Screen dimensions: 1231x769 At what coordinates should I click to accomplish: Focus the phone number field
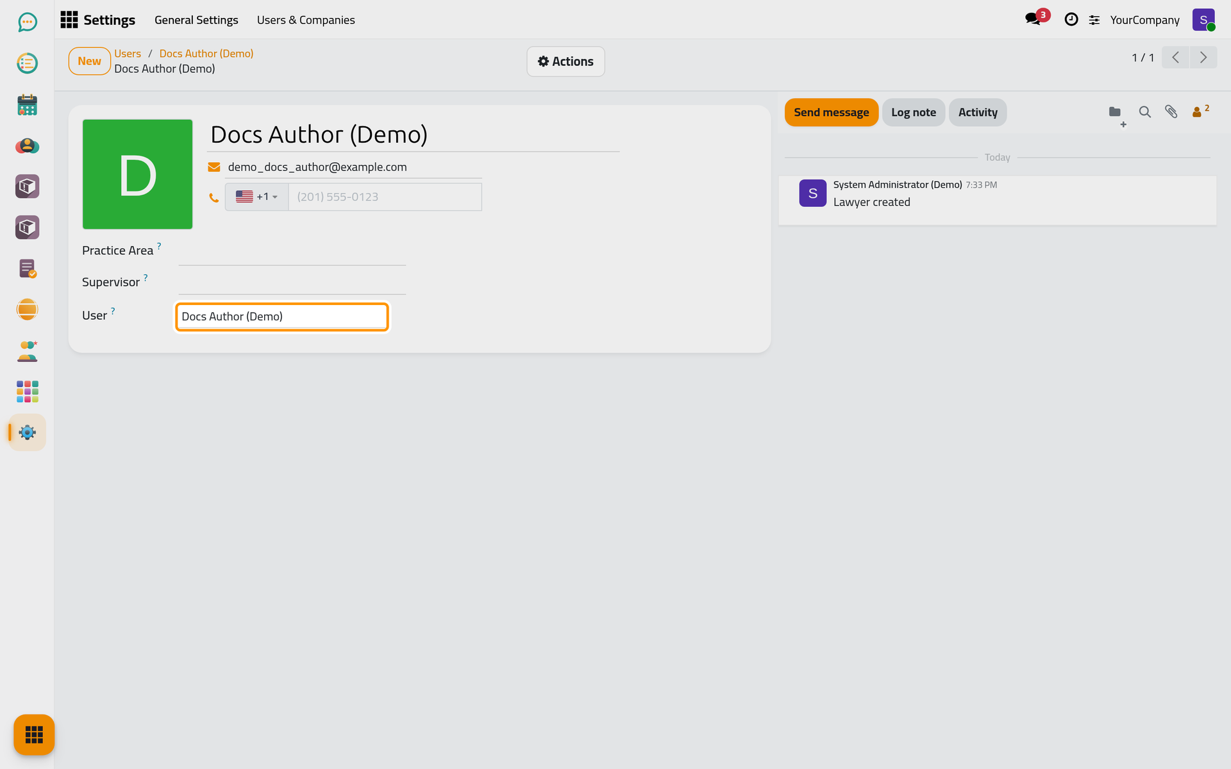[x=385, y=197]
